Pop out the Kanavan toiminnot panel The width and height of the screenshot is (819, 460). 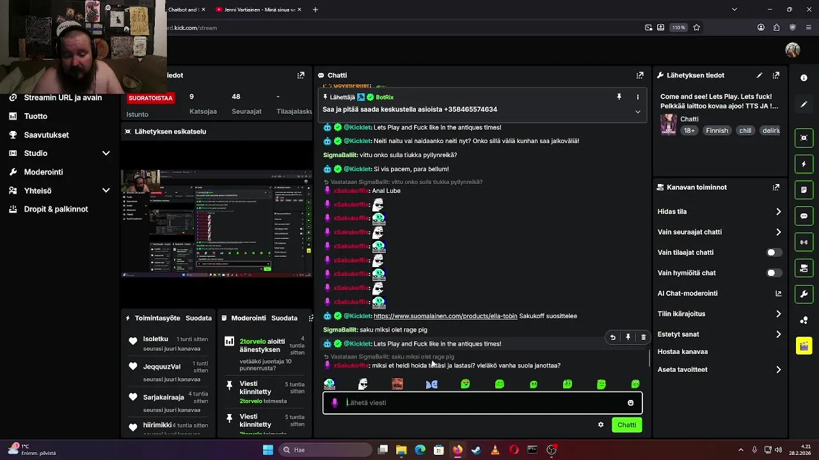point(776,187)
